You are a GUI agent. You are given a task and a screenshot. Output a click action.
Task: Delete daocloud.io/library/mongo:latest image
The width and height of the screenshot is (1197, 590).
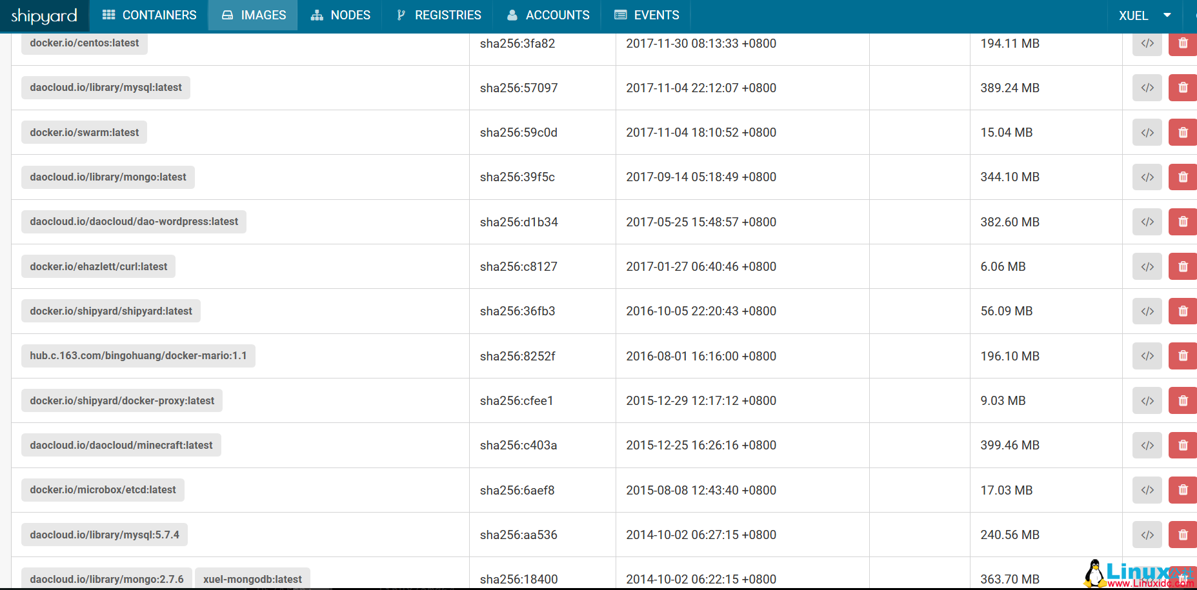pyautogui.click(x=1183, y=177)
